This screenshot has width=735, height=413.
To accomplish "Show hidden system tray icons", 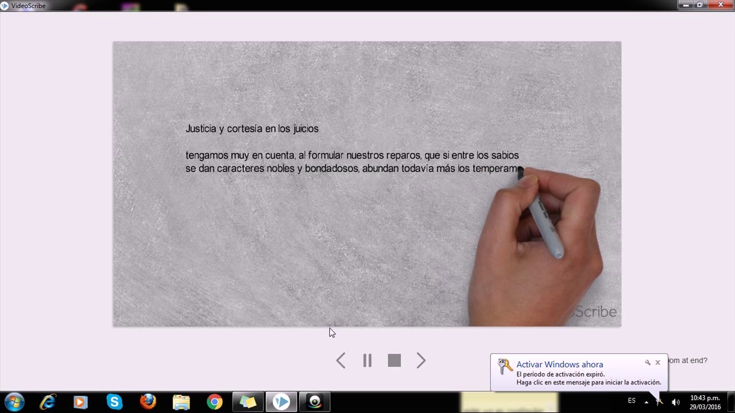I will coord(647,402).
